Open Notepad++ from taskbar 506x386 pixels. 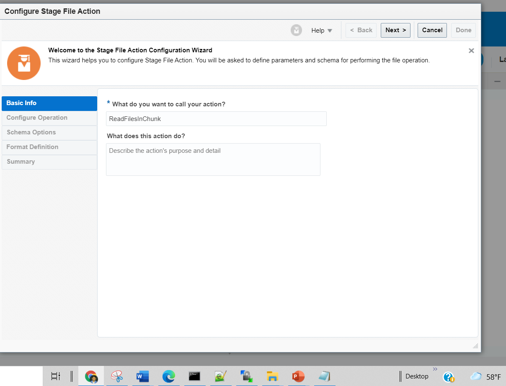(220, 376)
